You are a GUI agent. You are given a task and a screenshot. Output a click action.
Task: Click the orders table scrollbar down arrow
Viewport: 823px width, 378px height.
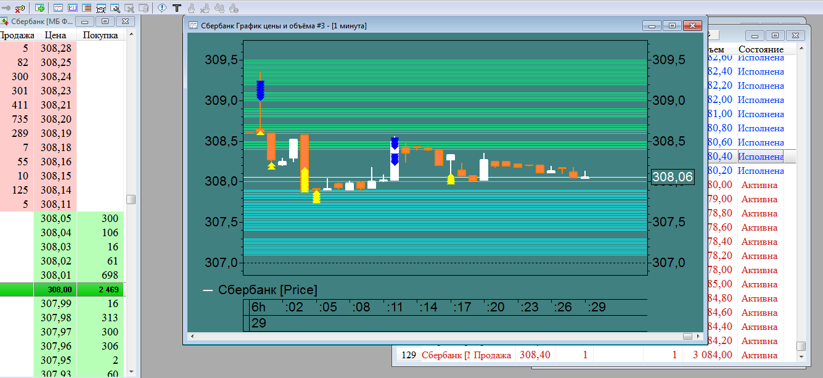point(801,356)
